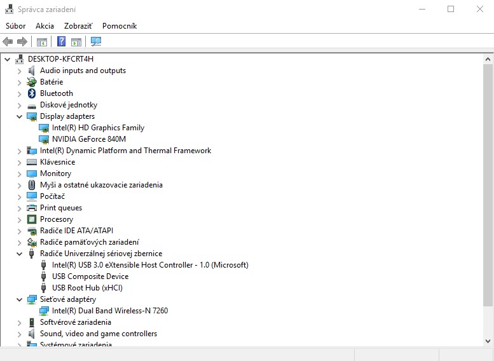Click the USB Composite Device plug icon

44,276
